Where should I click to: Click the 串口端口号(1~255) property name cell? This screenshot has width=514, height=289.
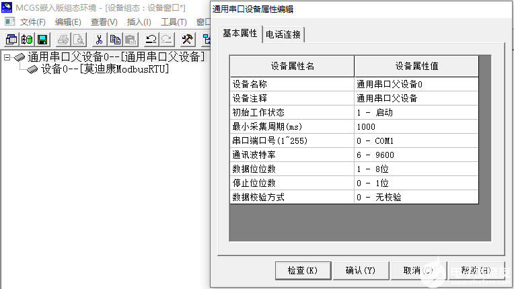point(292,140)
